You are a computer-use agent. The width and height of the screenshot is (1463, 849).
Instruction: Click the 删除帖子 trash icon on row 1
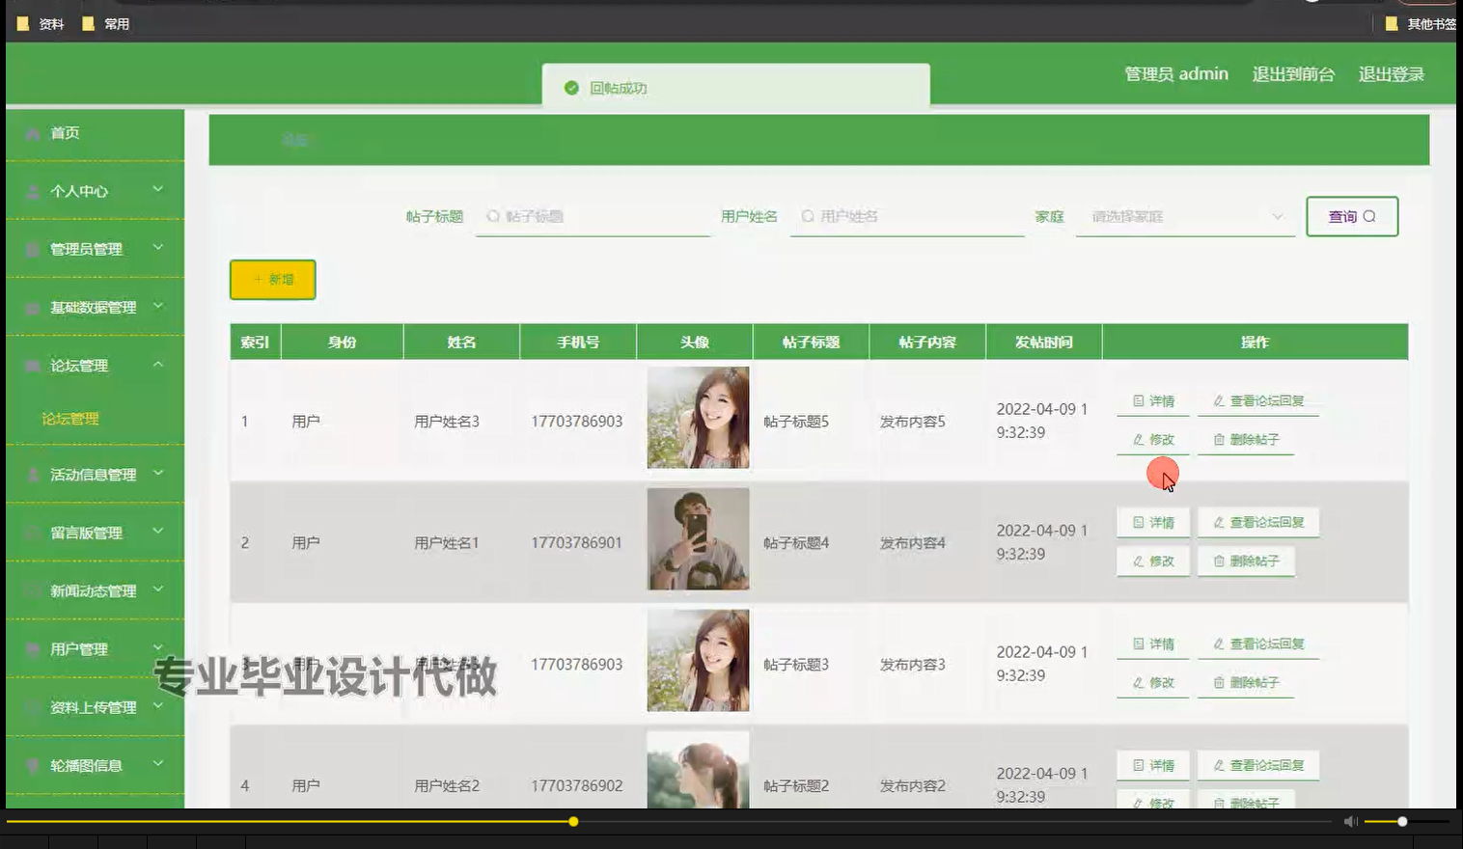(1218, 439)
